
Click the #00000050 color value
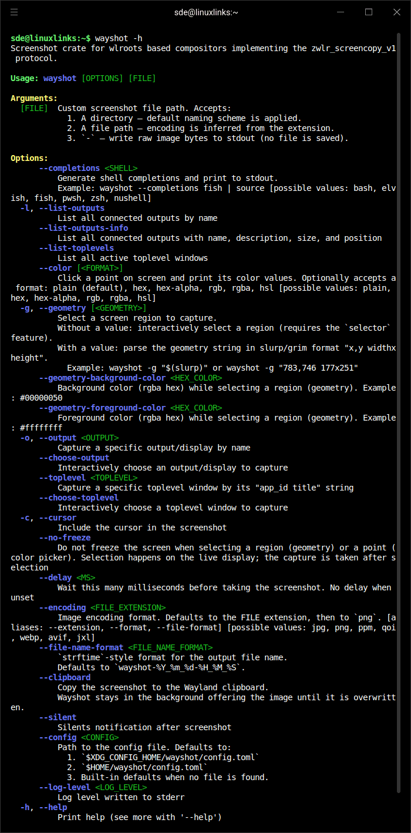(41, 398)
